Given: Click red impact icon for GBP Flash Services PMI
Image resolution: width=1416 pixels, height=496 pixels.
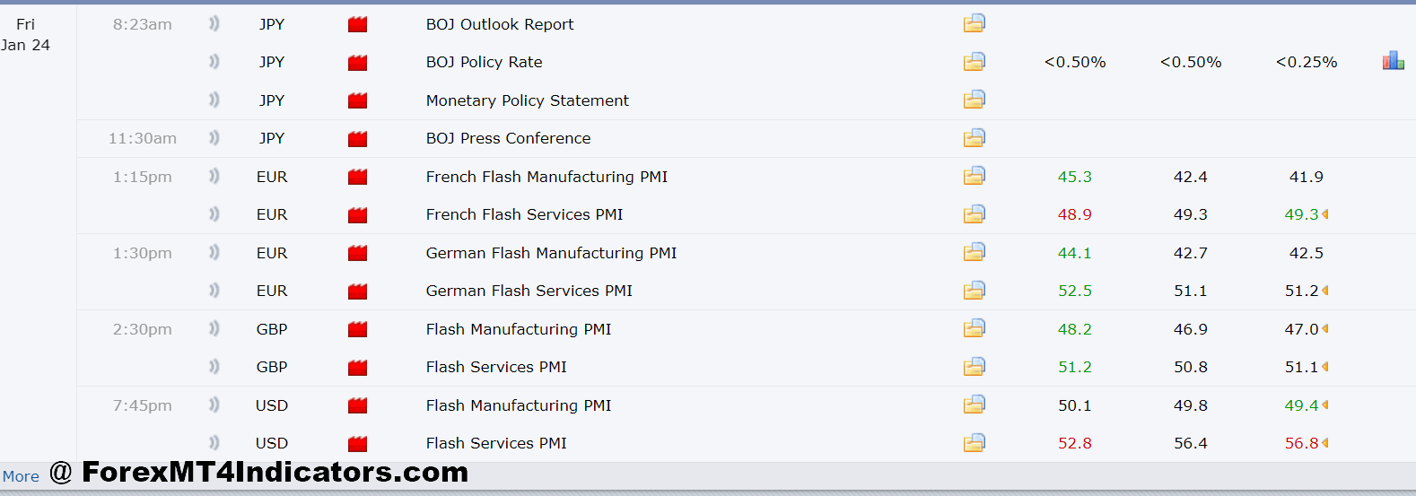Looking at the screenshot, I should click(357, 367).
